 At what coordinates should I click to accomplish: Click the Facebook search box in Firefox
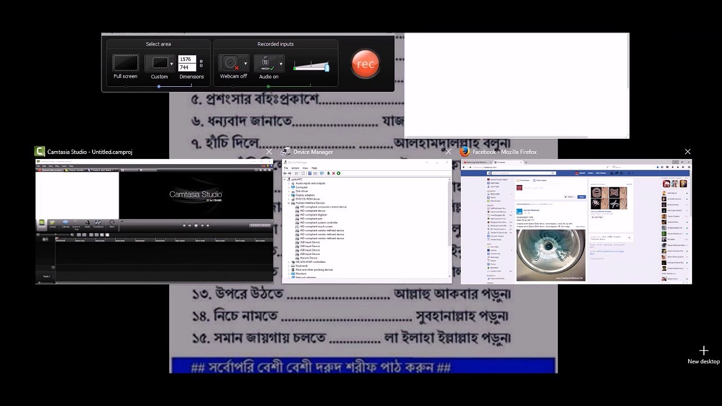tap(523, 173)
